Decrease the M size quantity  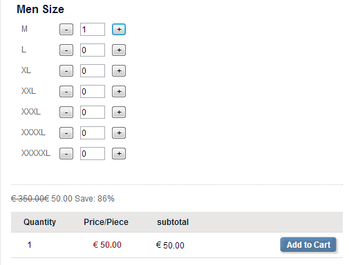[66, 30]
